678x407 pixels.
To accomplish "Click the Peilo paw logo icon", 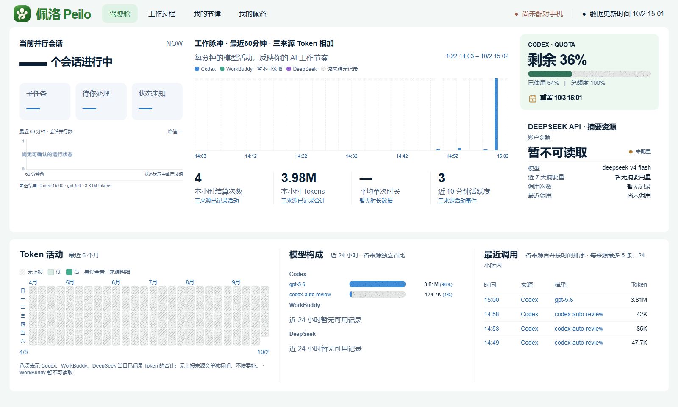I will [22, 14].
